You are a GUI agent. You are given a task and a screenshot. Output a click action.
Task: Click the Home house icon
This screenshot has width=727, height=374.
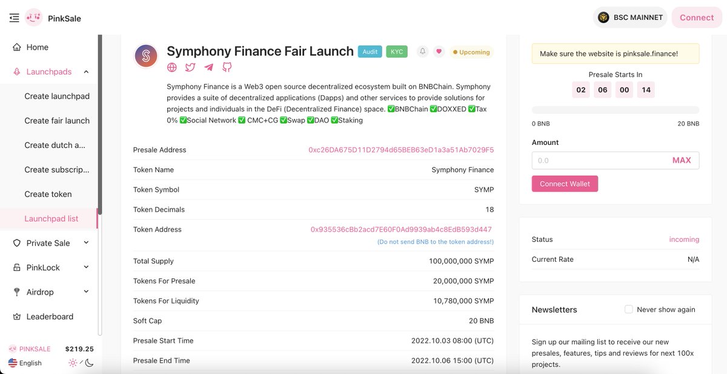(x=17, y=47)
